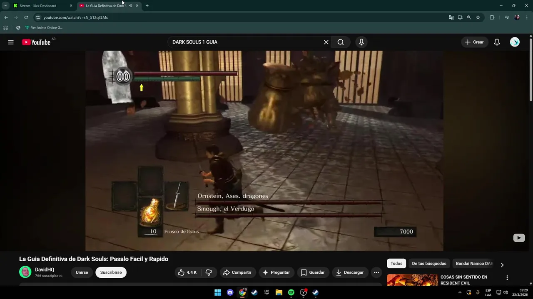Open the bookmarks bar apps grid
Viewport: 533px width, 299px height.
pyautogui.click(x=5, y=28)
